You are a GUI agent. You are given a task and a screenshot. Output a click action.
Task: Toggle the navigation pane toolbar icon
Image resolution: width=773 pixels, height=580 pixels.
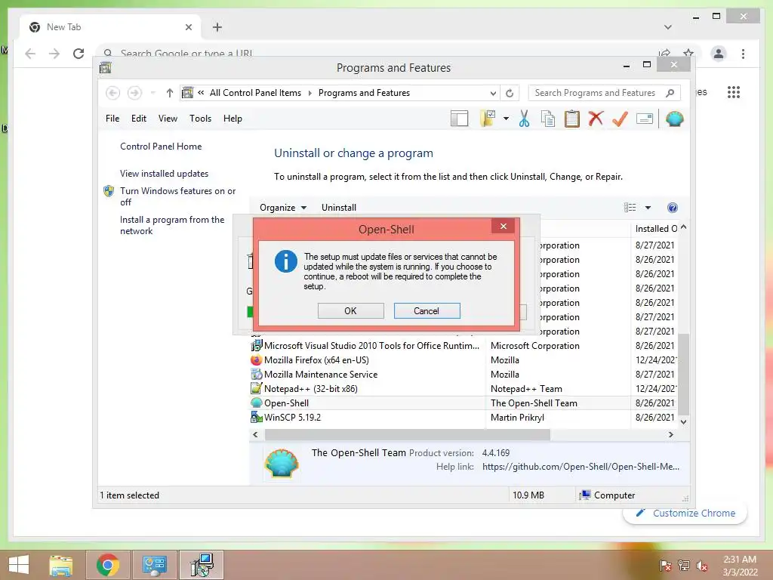(460, 119)
